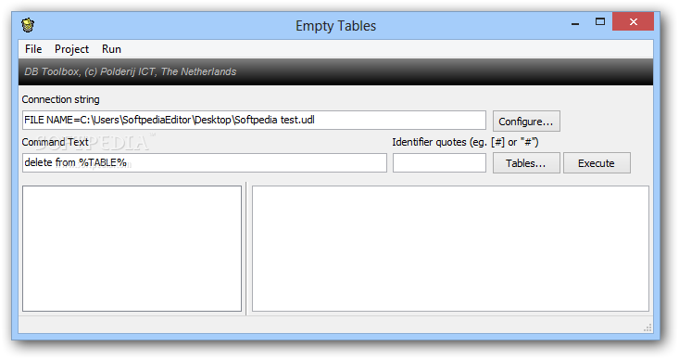
Task: Close the Empty Tables window
Action: (x=633, y=21)
